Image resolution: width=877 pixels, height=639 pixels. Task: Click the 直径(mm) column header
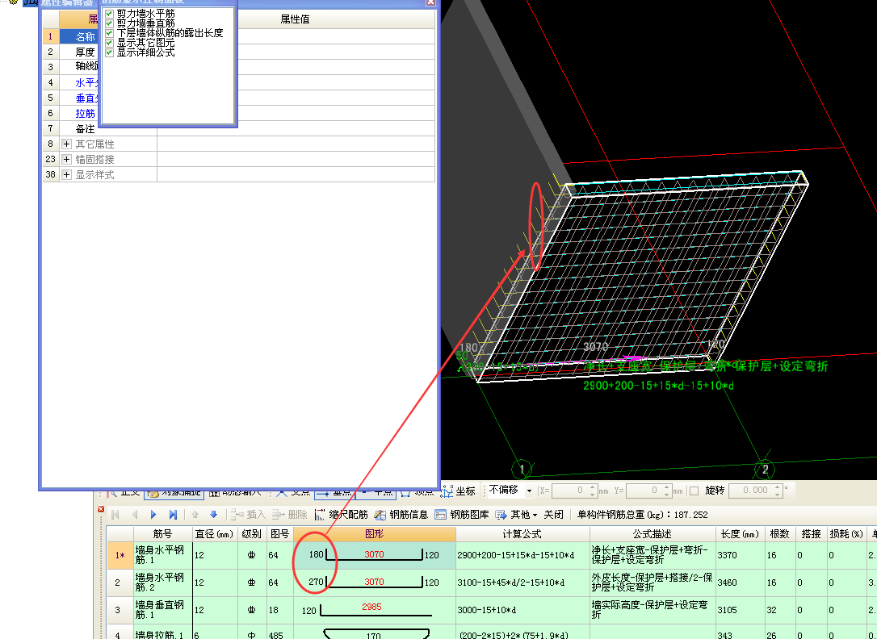[x=215, y=534]
